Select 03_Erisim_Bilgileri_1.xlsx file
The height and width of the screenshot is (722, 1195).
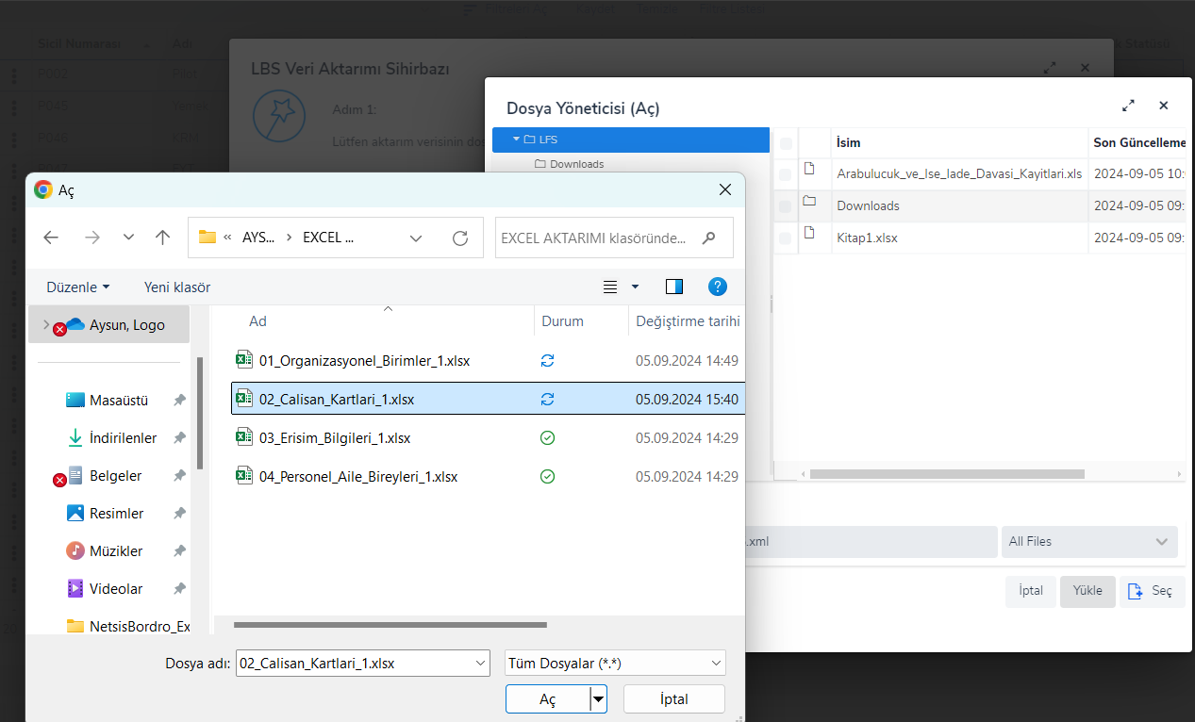point(335,438)
